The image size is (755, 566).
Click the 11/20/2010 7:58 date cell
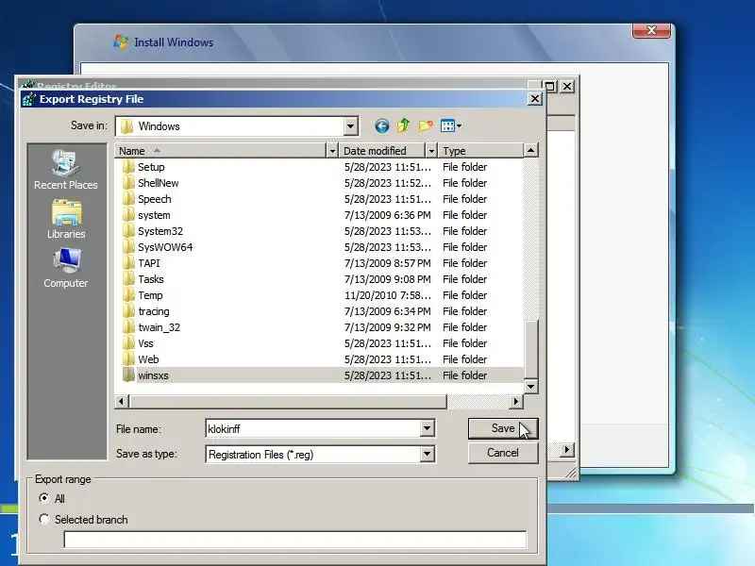pos(387,295)
